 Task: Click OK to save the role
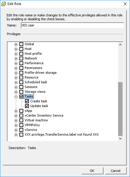click(92, 171)
